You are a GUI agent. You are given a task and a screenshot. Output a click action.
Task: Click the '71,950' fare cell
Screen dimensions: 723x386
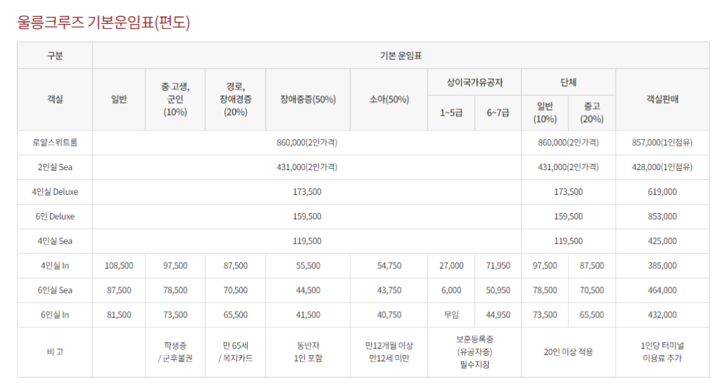point(498,266)
